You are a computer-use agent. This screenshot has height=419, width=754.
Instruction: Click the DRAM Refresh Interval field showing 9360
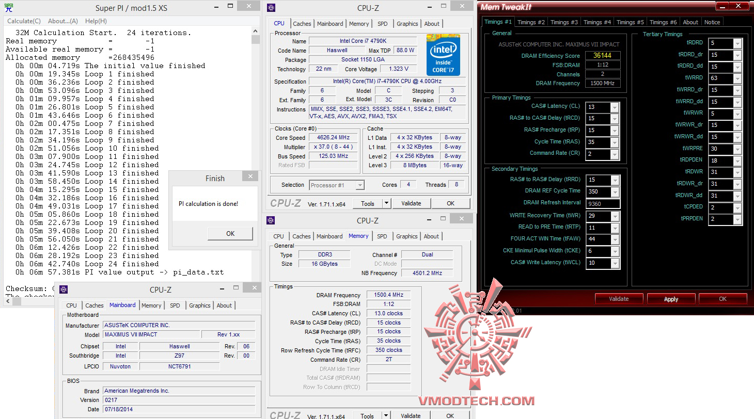[x=603, y=203]
